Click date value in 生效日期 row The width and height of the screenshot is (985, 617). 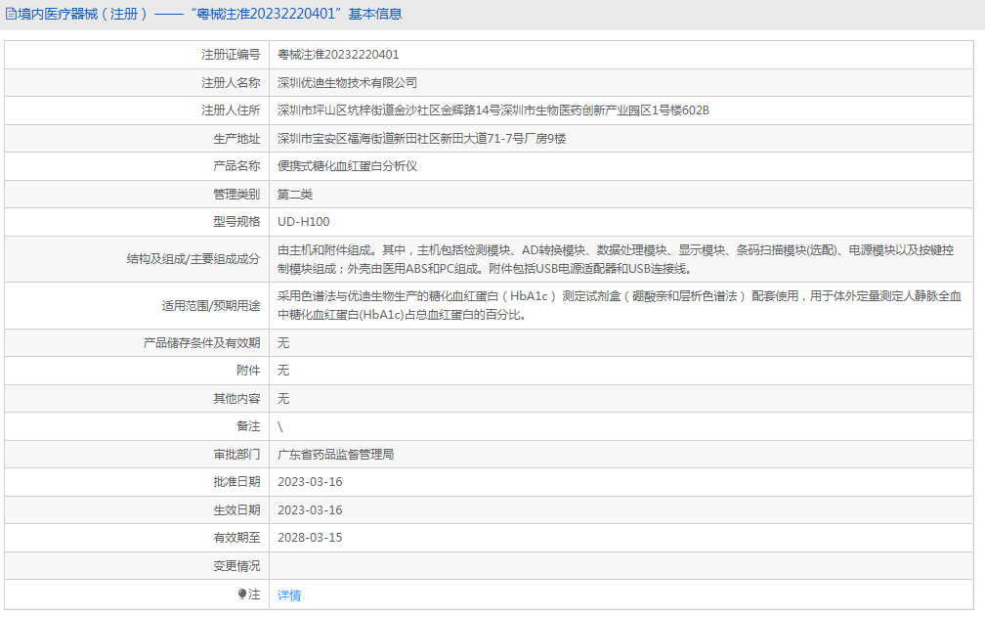tap(310, 510)
